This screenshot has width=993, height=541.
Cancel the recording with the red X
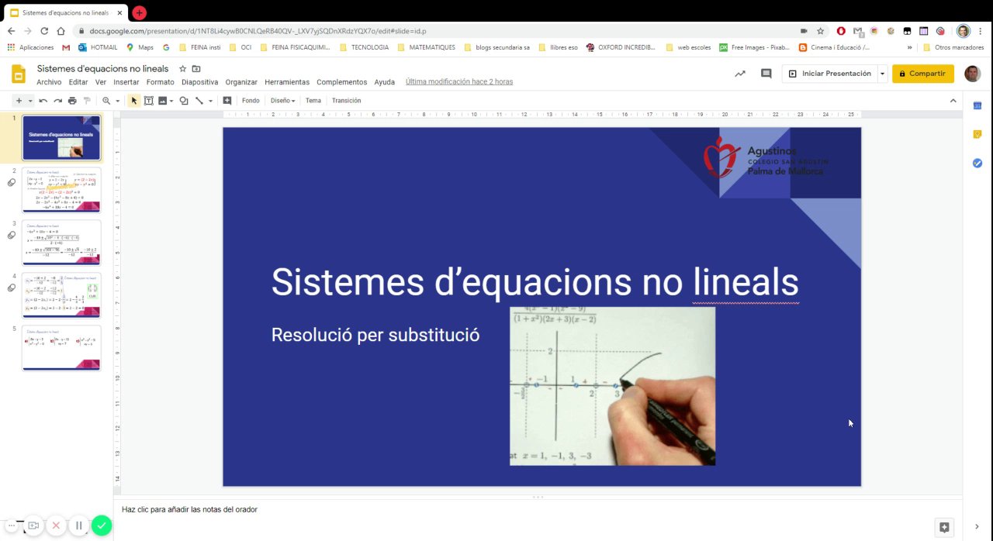click(x=56, y=525)
